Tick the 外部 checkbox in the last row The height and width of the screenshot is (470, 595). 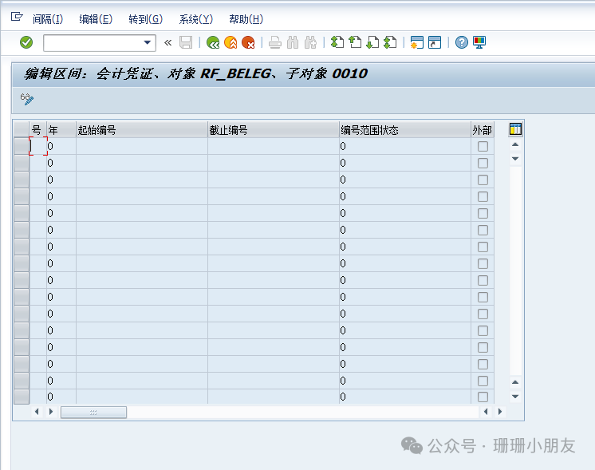coord(483,397)
